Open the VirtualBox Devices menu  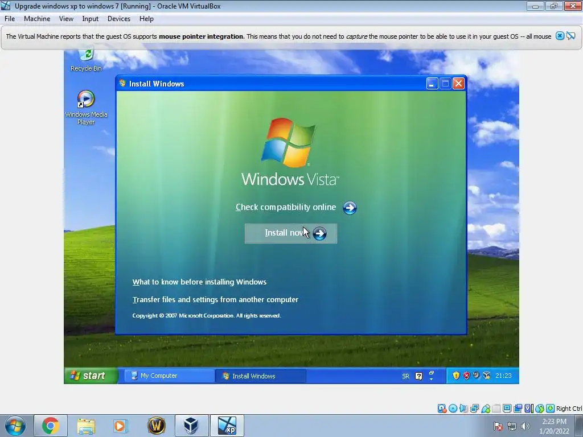point(119,19)
